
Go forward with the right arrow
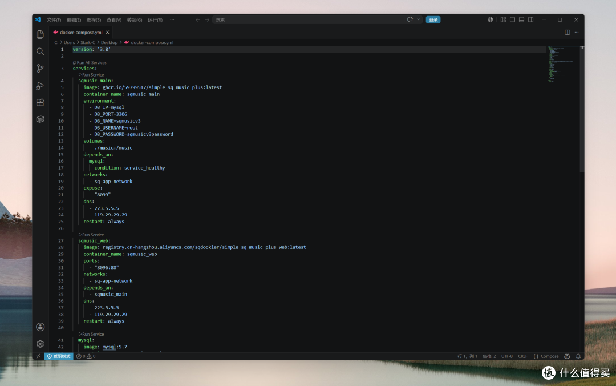207,19
